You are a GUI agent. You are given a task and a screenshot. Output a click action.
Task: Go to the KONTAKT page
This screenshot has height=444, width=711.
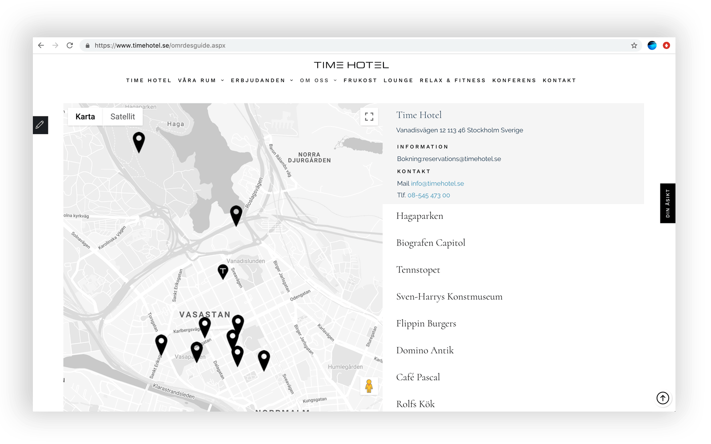pyautogui.click(x=559, y=80)
